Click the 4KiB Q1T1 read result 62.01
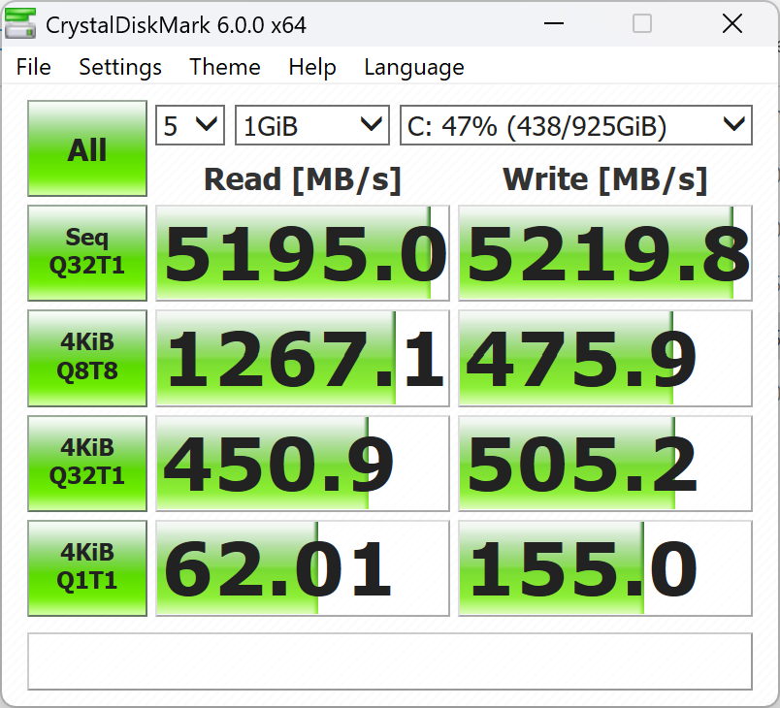This screenshot has width=780, height=708. coord(303,567)
